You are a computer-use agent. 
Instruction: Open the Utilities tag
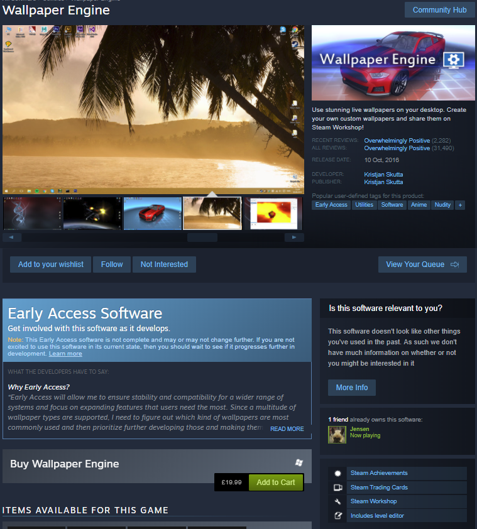365,205
